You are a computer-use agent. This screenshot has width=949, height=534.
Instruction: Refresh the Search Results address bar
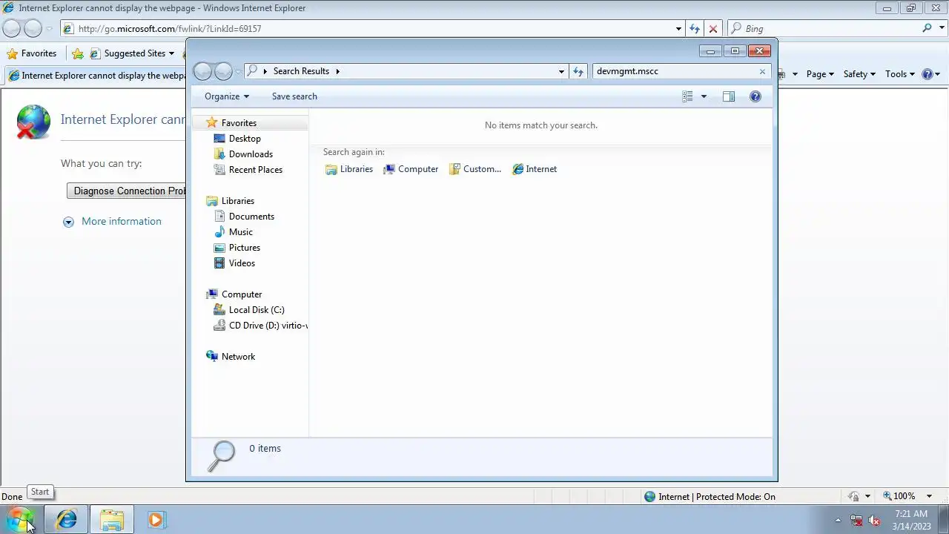578,71
